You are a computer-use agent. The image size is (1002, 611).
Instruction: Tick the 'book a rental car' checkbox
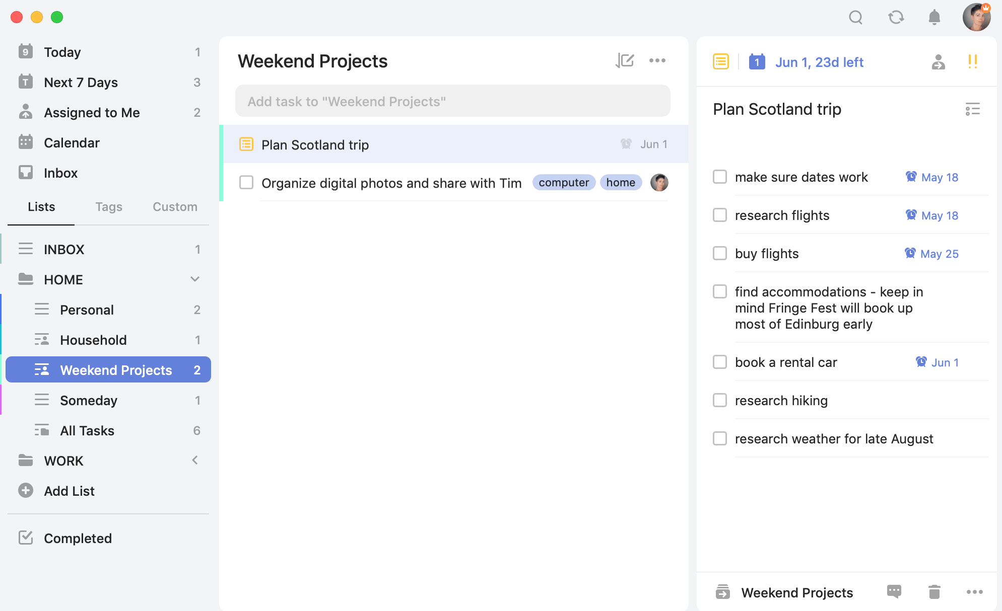pyautogui.click(x=720, y=362)
